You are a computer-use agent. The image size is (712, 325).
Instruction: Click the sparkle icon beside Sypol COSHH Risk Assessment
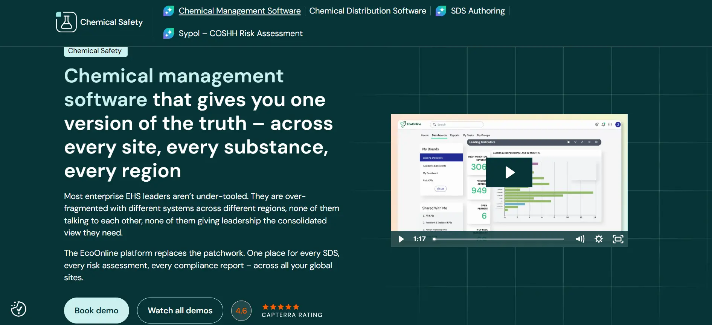click(x=169, y=33)
